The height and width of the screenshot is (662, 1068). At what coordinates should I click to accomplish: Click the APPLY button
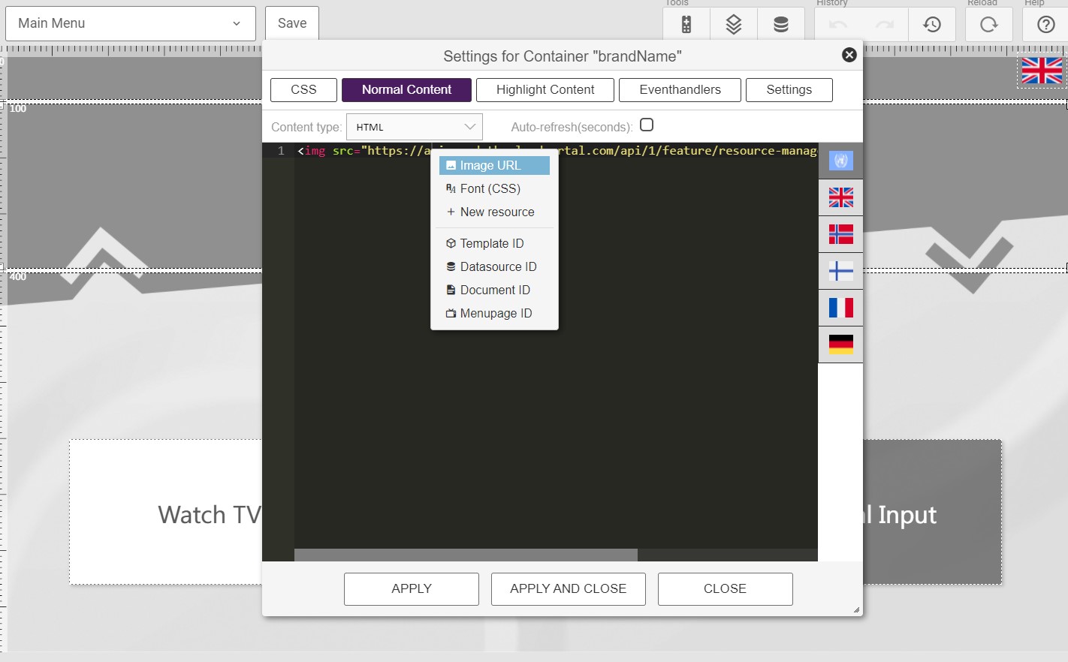(412, 589)
